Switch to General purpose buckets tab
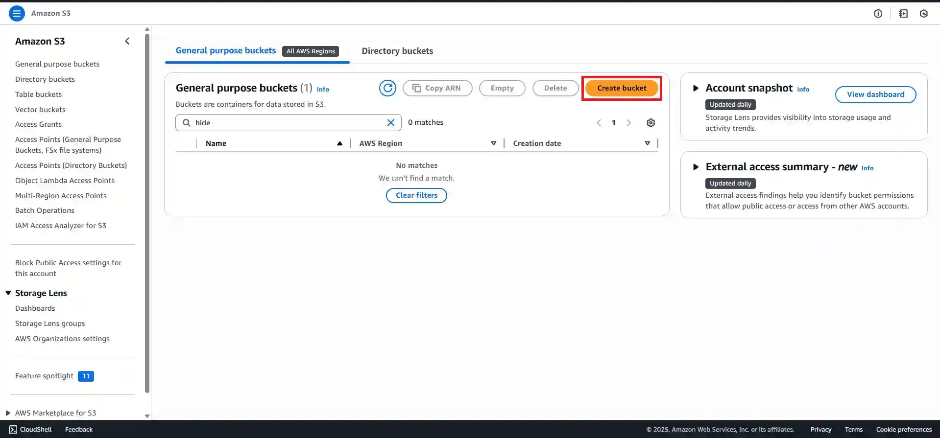Viewport: 940px width, 438px height. [226, 50]
